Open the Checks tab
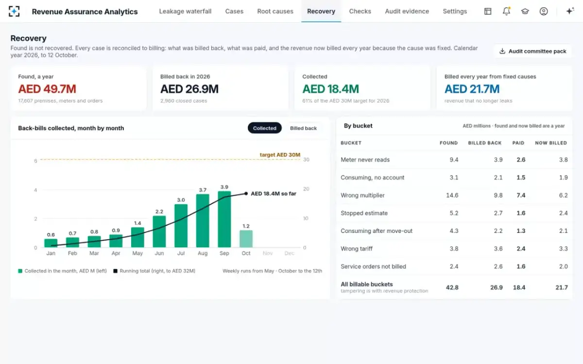This screenshot has height=364, width=583. (x=360, y=11)
